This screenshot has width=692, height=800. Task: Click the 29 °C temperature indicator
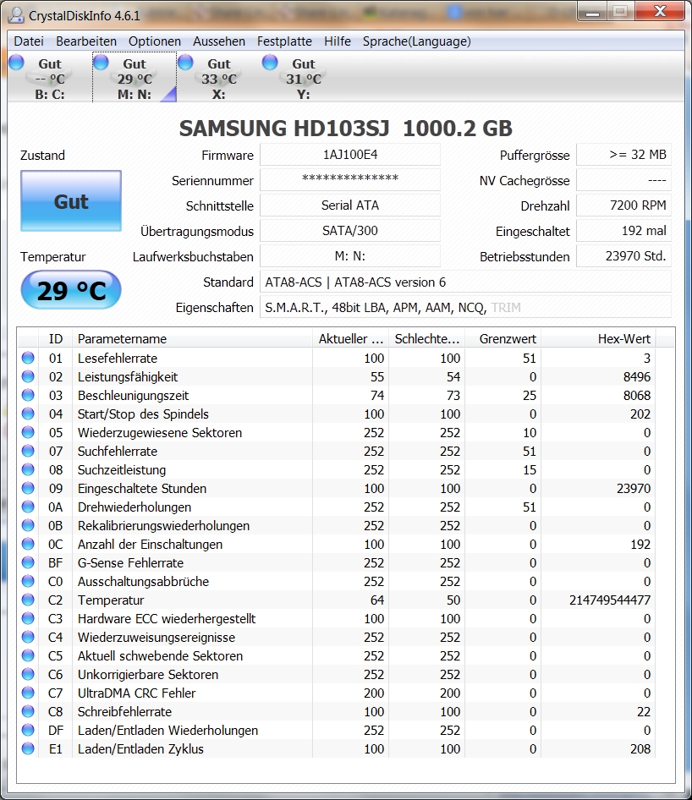pos(70,290)
